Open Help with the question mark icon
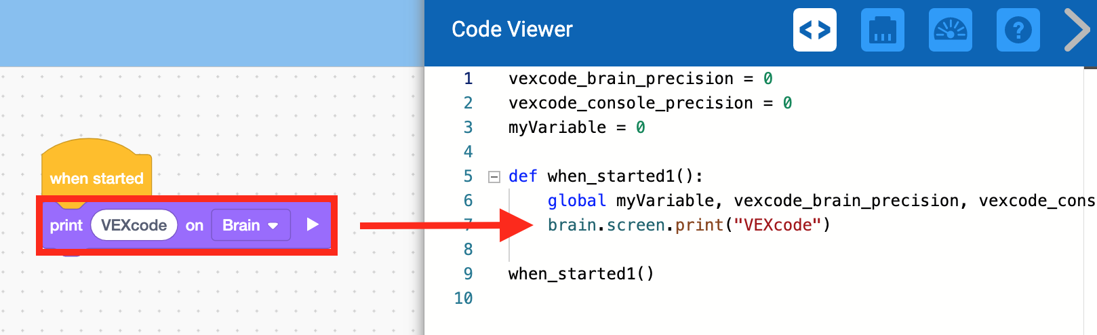 tap(1018, 30)
